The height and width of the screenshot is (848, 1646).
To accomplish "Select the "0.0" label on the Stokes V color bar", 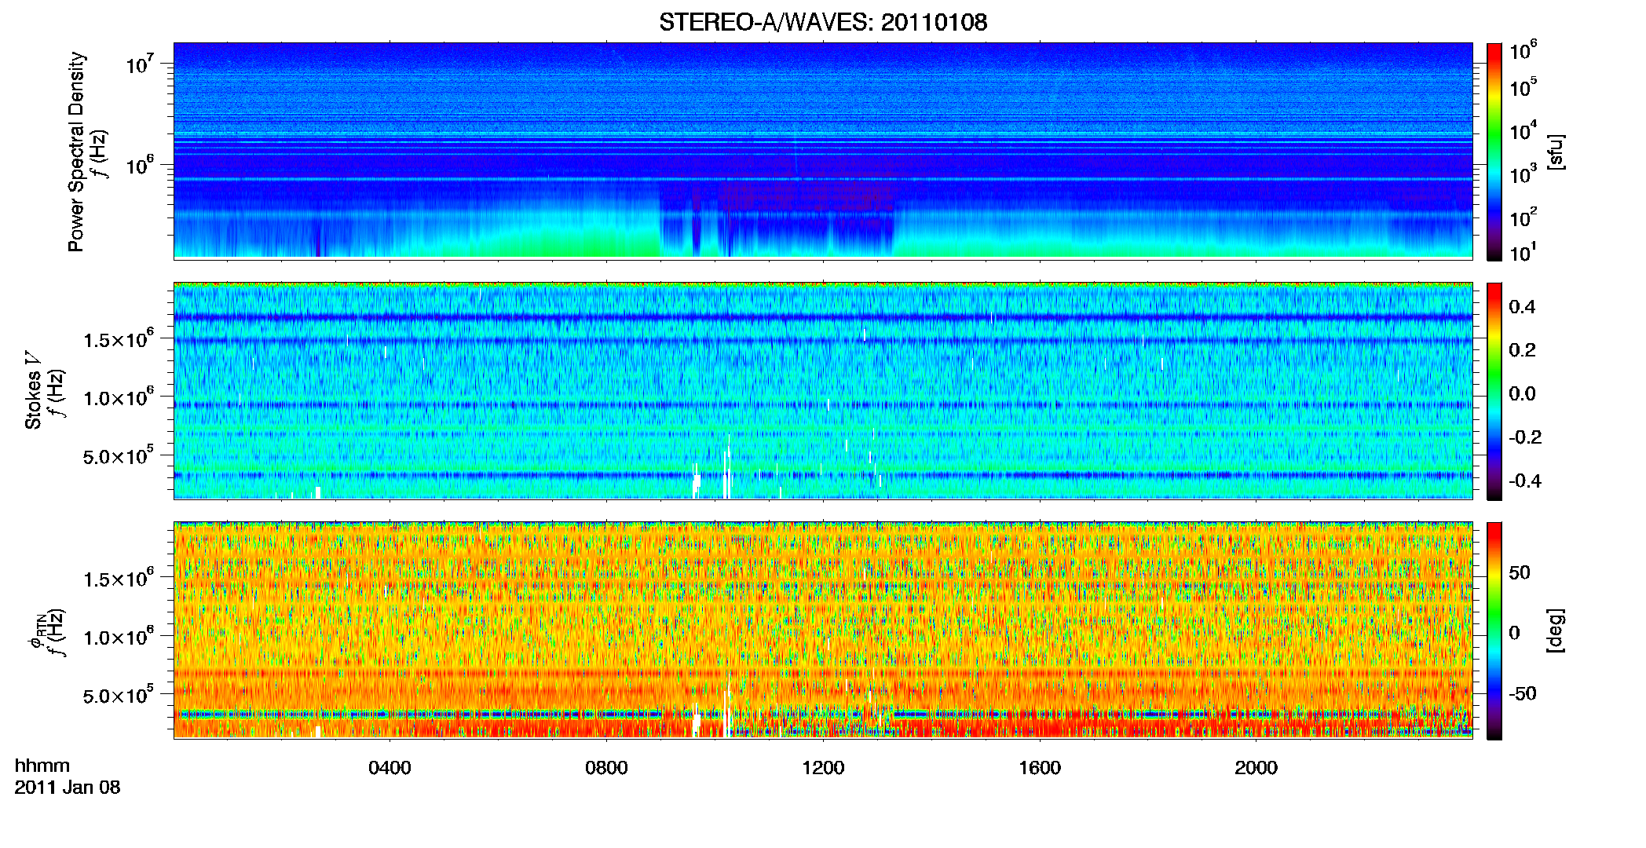I will click(1522, 393).
